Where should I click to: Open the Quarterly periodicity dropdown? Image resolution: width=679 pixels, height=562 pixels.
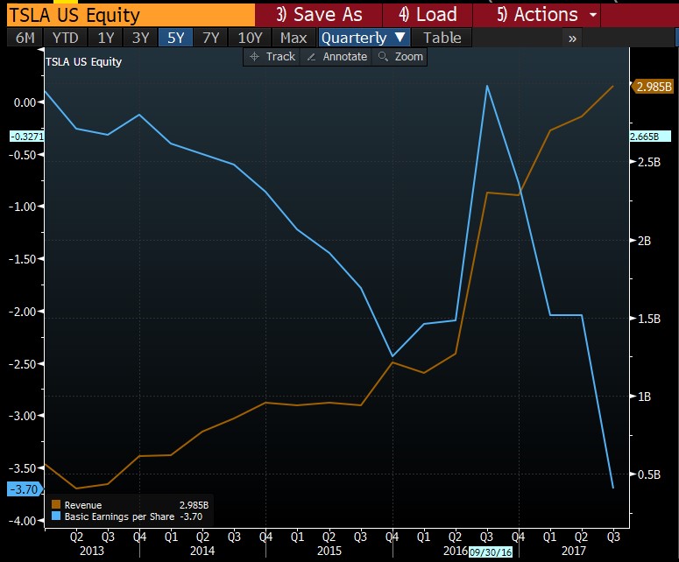[364, 38]
